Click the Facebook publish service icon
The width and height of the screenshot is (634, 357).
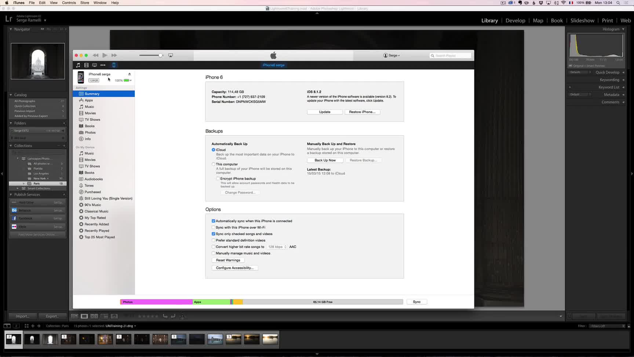[x=14, y=219]
